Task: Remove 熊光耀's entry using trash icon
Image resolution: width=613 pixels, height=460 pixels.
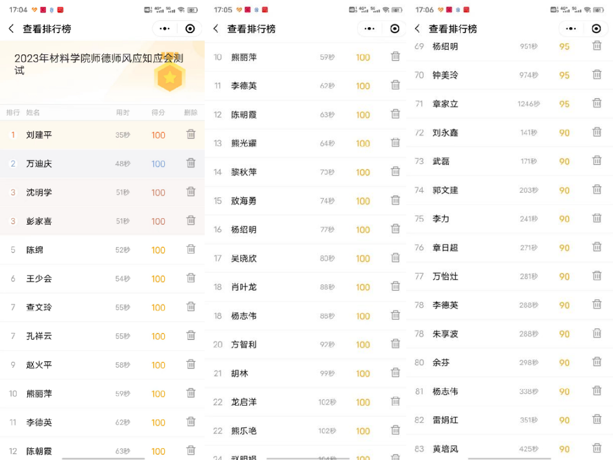Action: click(396, 142)
